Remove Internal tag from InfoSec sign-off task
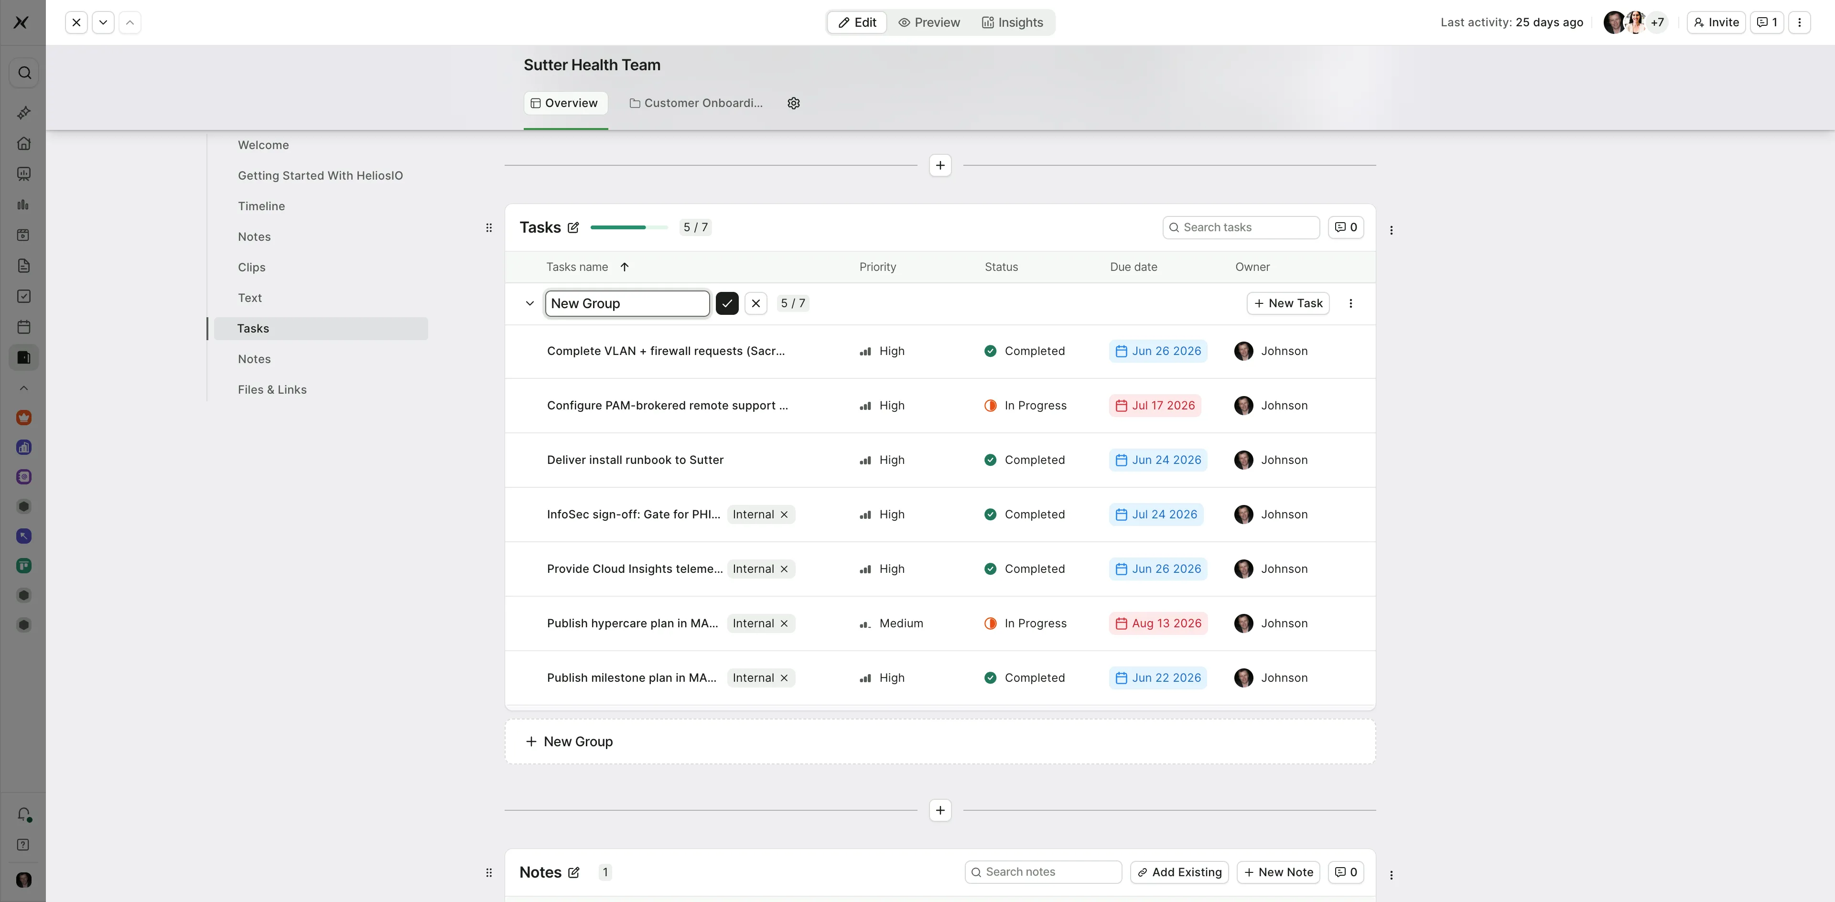The image size is (1835, 902). click(x=784, y=515)
